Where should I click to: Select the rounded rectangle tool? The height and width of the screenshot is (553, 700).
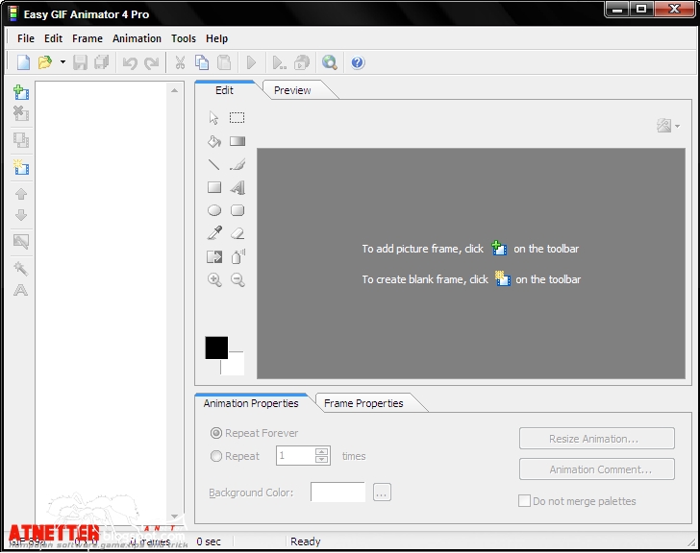coord(237,210)
